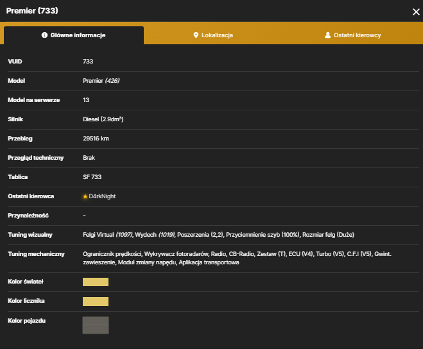Image resolution: width=423 pixels, height=349 pixels.
Task: Click the info icon on Główne informacje
Action: [x=44, y=35]
